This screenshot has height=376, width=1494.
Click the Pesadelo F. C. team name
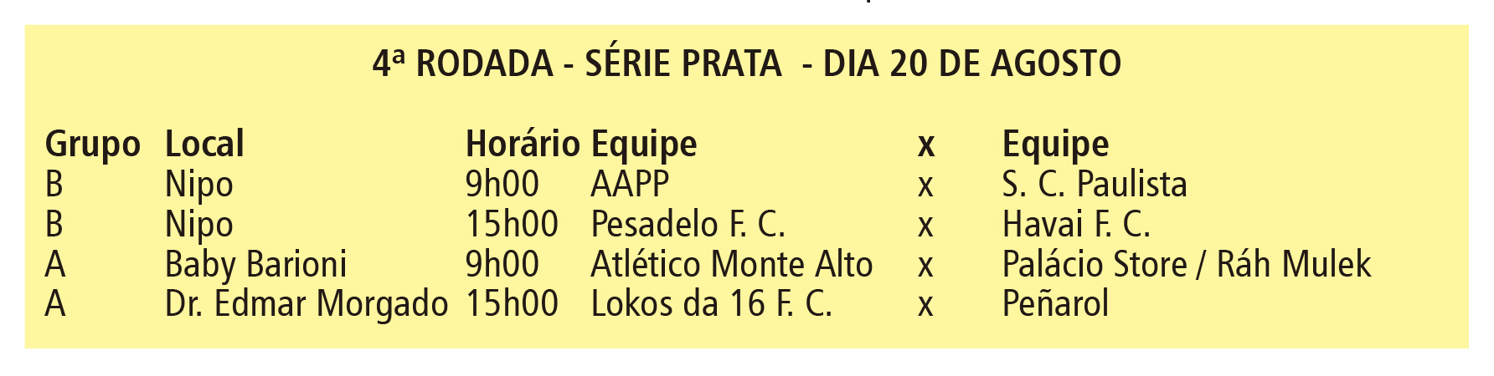[x=688, y=225]
